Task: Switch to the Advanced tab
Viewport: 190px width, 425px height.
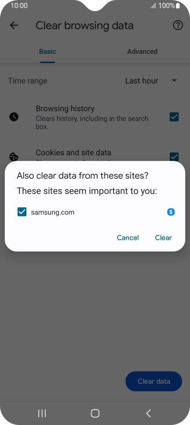Action: click(x=143, y=52)
